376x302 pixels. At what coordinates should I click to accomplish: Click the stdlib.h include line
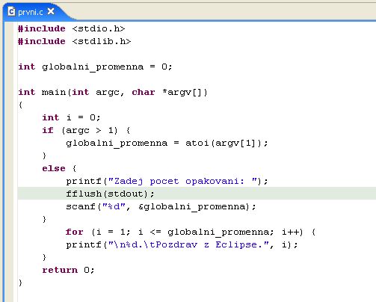click(74, 41)
